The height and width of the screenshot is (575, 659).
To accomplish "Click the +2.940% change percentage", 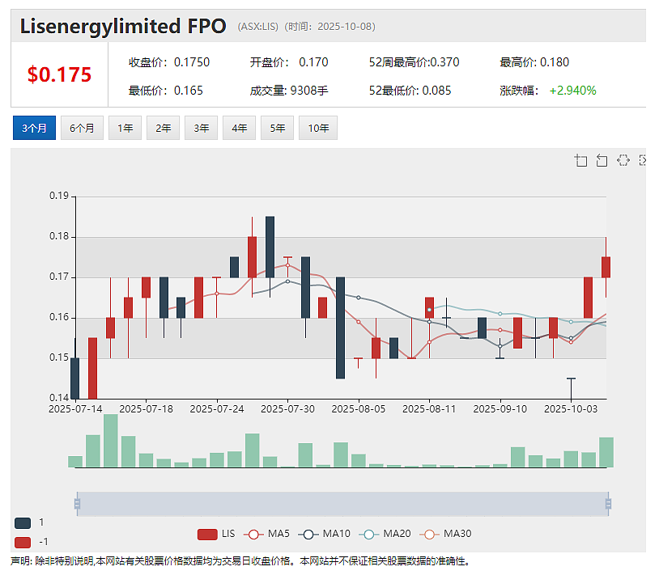I will pyautogui.click(x=573, y=91).
